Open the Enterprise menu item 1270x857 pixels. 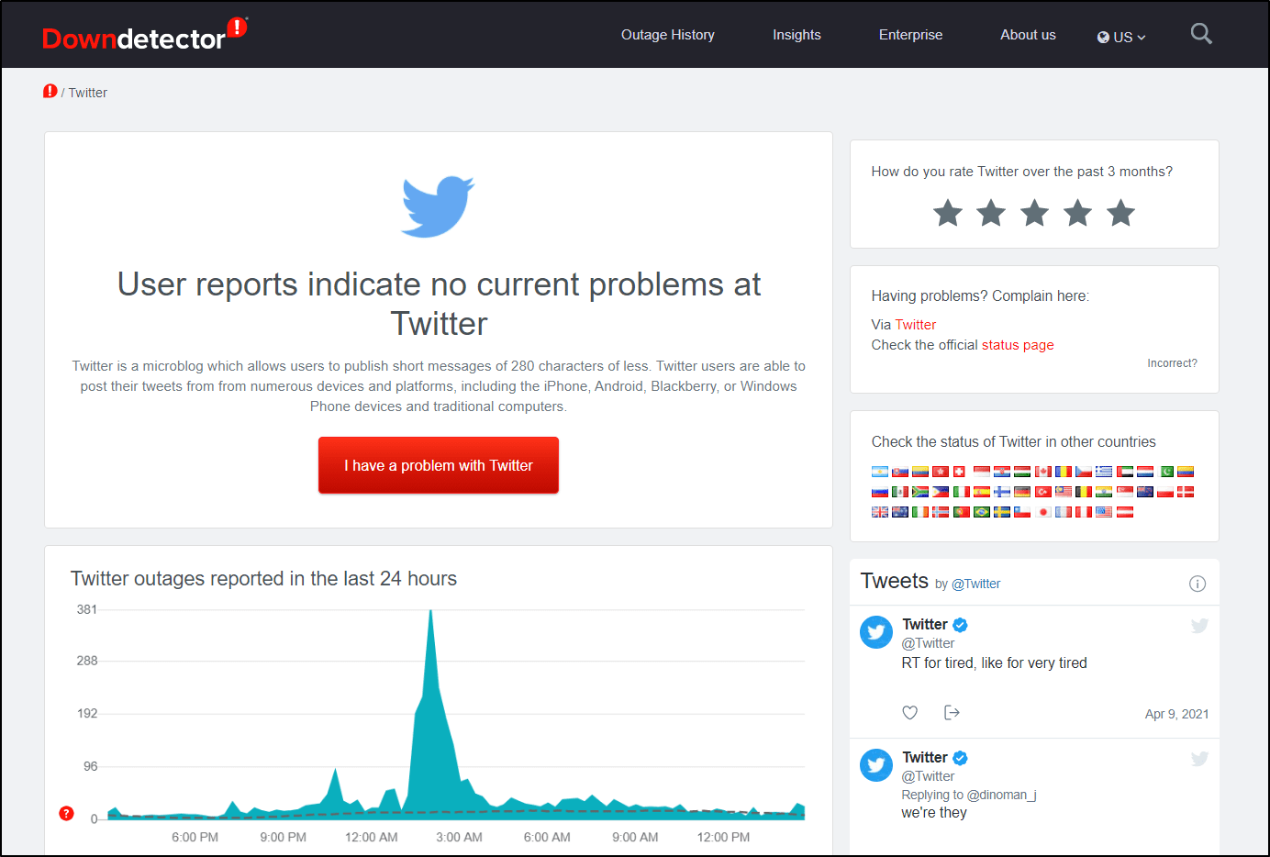tap(910, 35)
